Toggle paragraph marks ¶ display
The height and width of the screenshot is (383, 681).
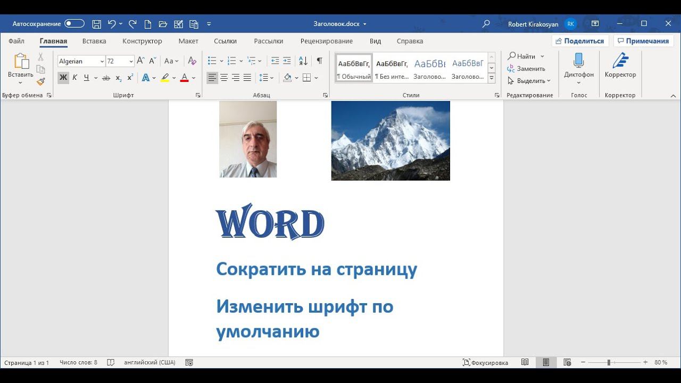319,61
